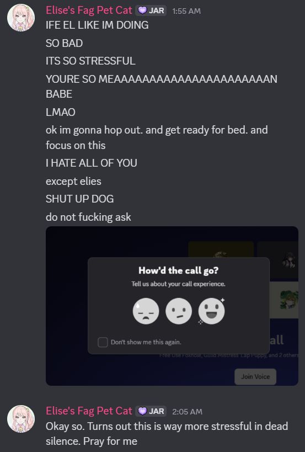The height and width of the screenshot is (452, 305).
Task: Open the attached call screenshot image
Action: coord(172,306)
